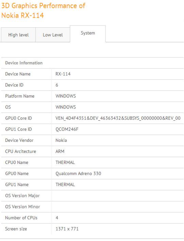Click the Device ID value 6
The width and height of the screenshot is (184, 241).
(x=57, y=85)
